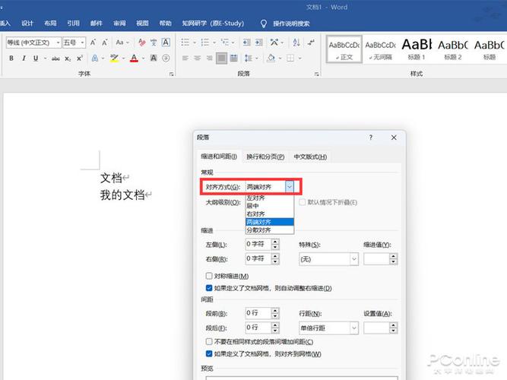Open text highlight color picker

(123, 59)
